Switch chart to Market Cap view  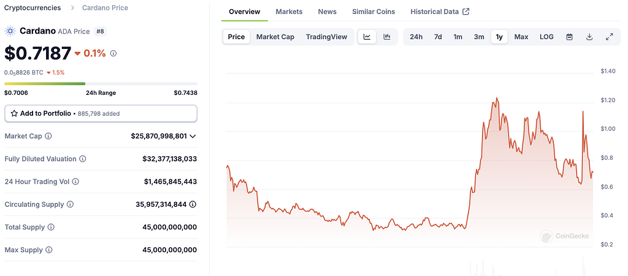(x=275, y=37)
